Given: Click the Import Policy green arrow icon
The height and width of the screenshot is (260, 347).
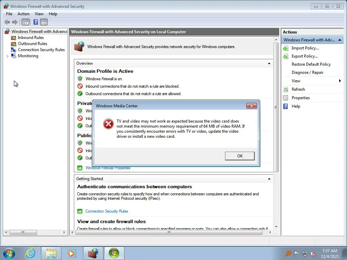Looking at the screenshot, I should click(x=286, y=48).
